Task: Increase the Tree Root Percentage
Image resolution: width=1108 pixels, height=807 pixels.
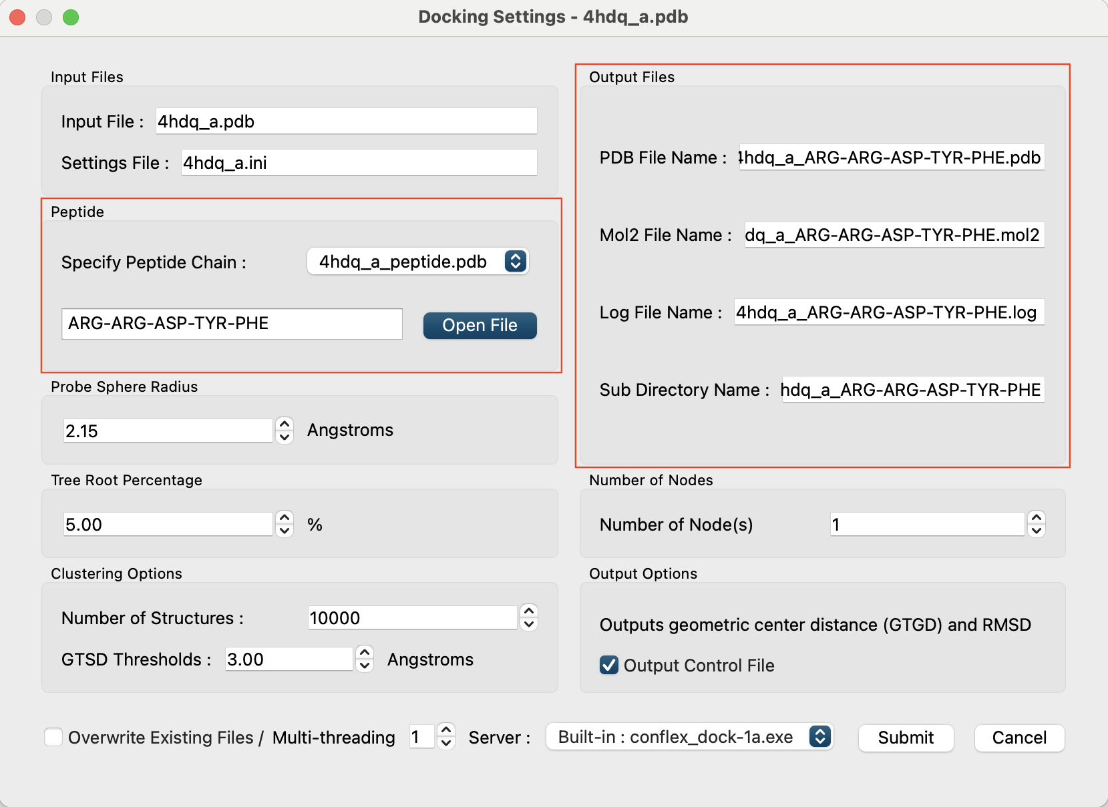Action: point(285,517)
